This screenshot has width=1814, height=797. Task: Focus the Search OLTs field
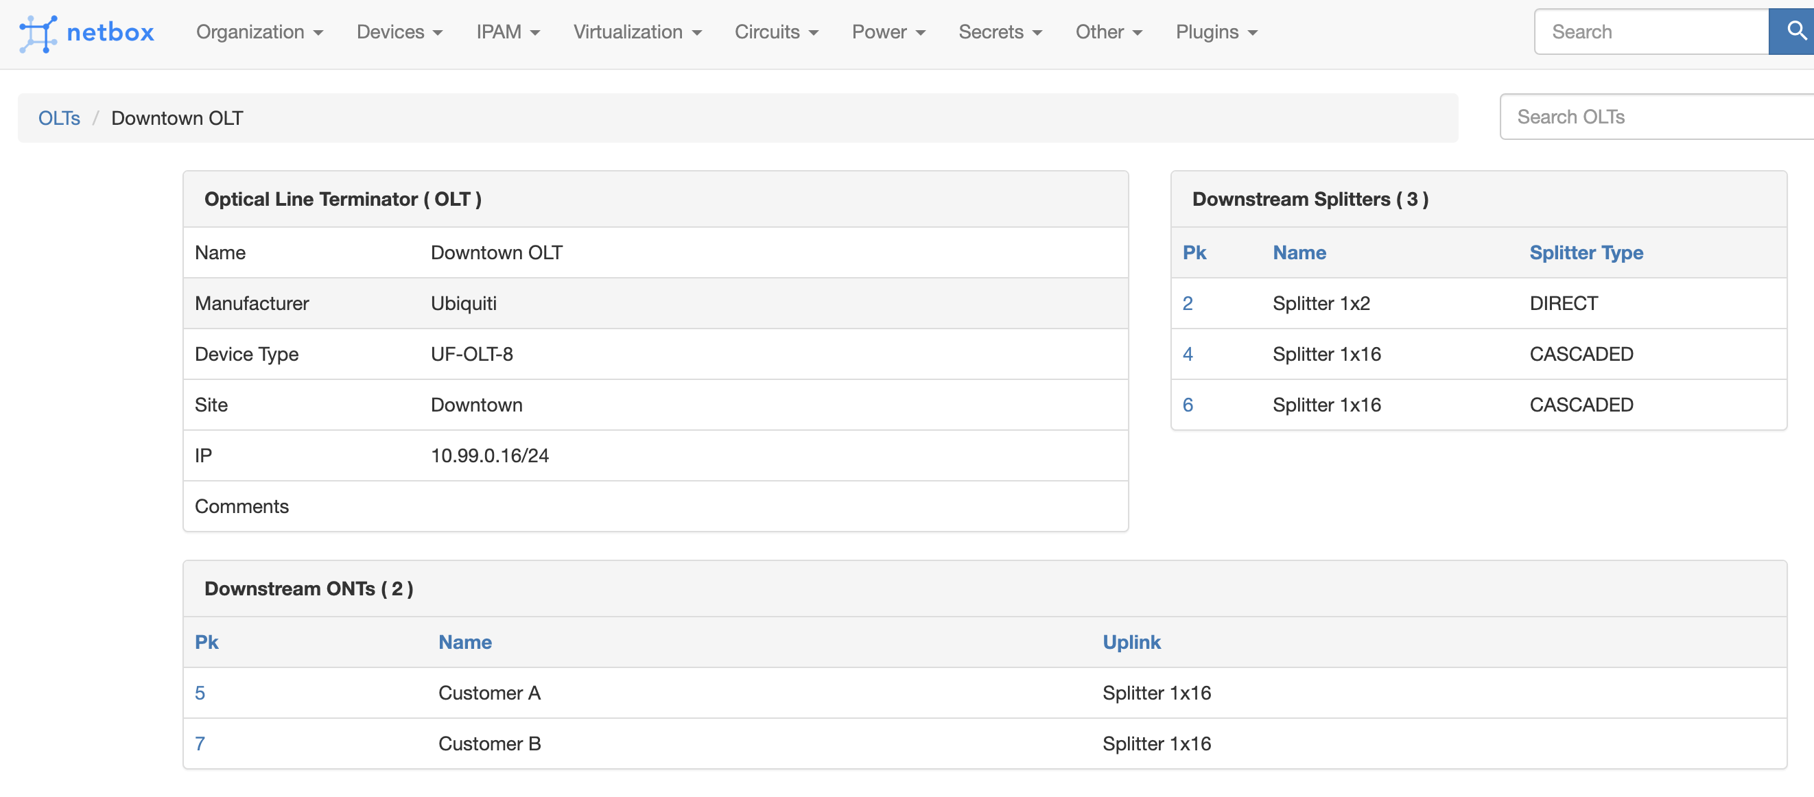pos(1657,117)
